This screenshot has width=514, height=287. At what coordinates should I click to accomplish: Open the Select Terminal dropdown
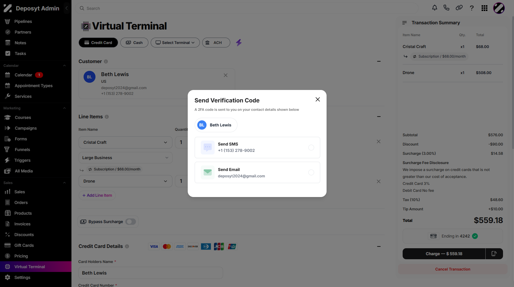click(x=175, y=43)
